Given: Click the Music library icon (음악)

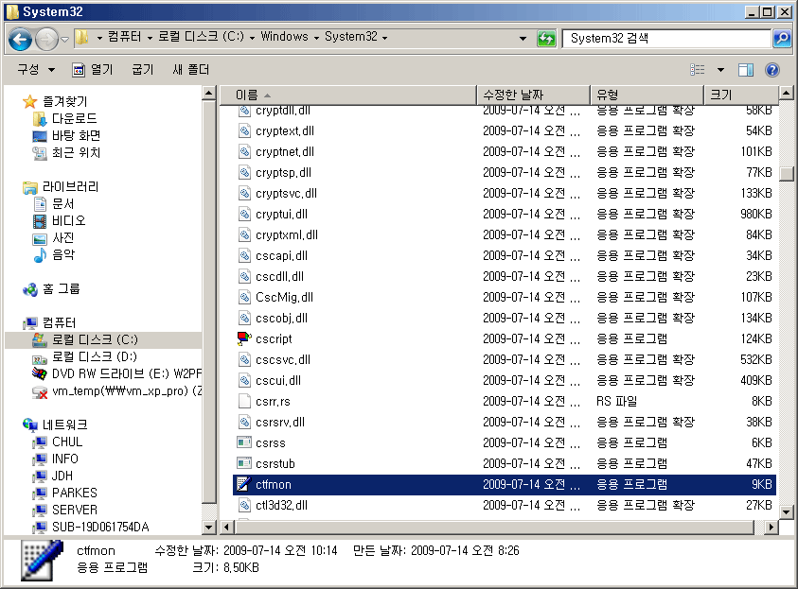Looking at the screenshot, I should pos(40,255).
